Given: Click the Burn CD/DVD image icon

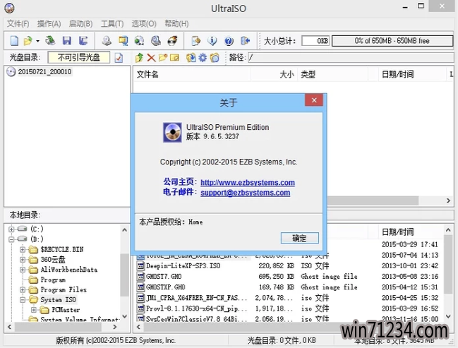Looking at the screenshot, I should pos(172,41).
